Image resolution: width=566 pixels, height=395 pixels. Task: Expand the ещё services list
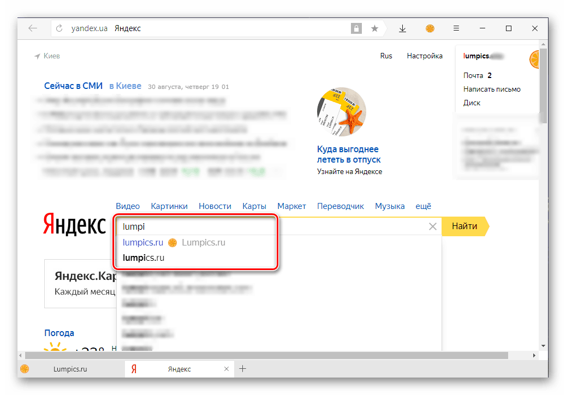pos(423,206)
